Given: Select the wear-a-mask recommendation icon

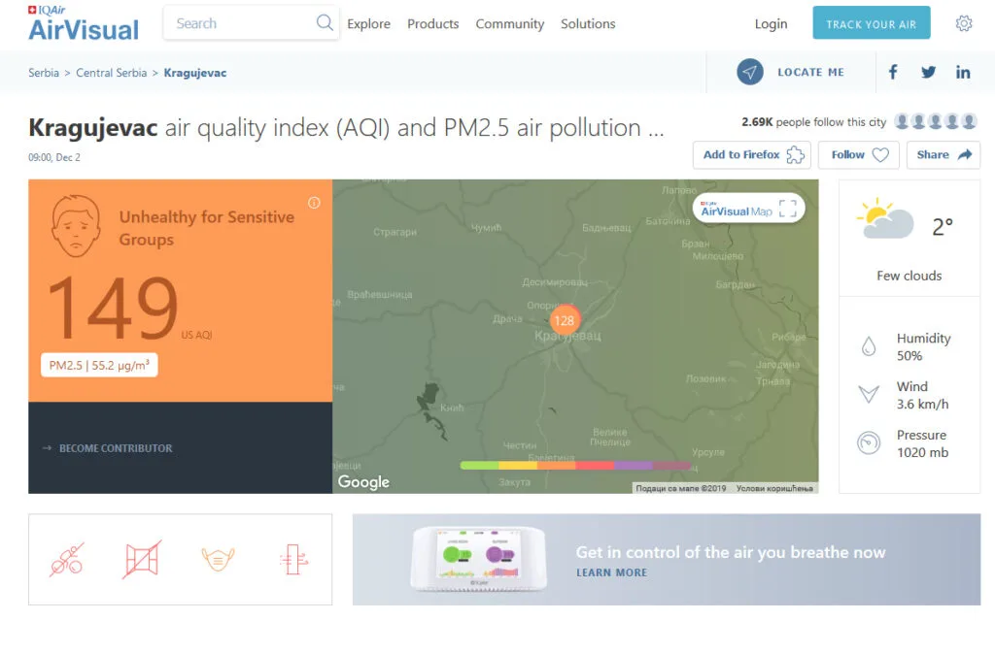Looking at the screenshot, I should click(218, 560).
